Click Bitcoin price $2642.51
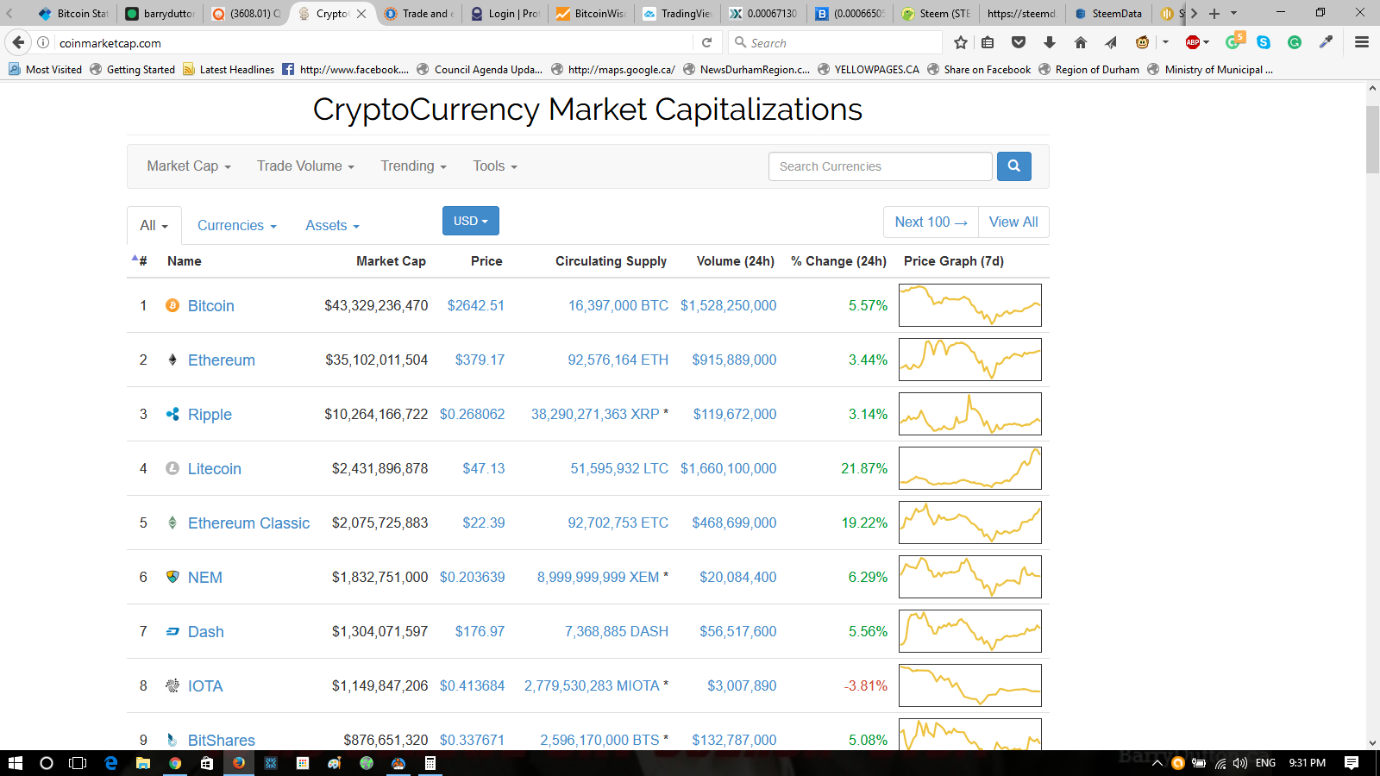Screen dimensions: 1380x776 (x=476, y=305)
